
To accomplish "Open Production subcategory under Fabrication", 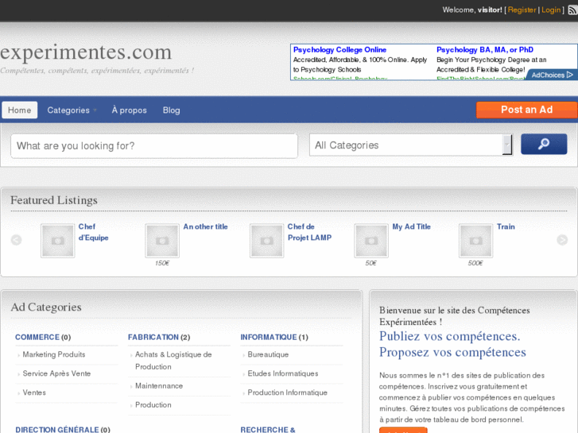I will tap(153, 405).
